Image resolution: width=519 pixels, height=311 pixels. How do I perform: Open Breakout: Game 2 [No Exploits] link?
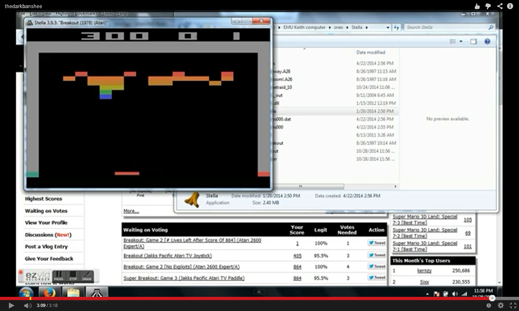182,267
